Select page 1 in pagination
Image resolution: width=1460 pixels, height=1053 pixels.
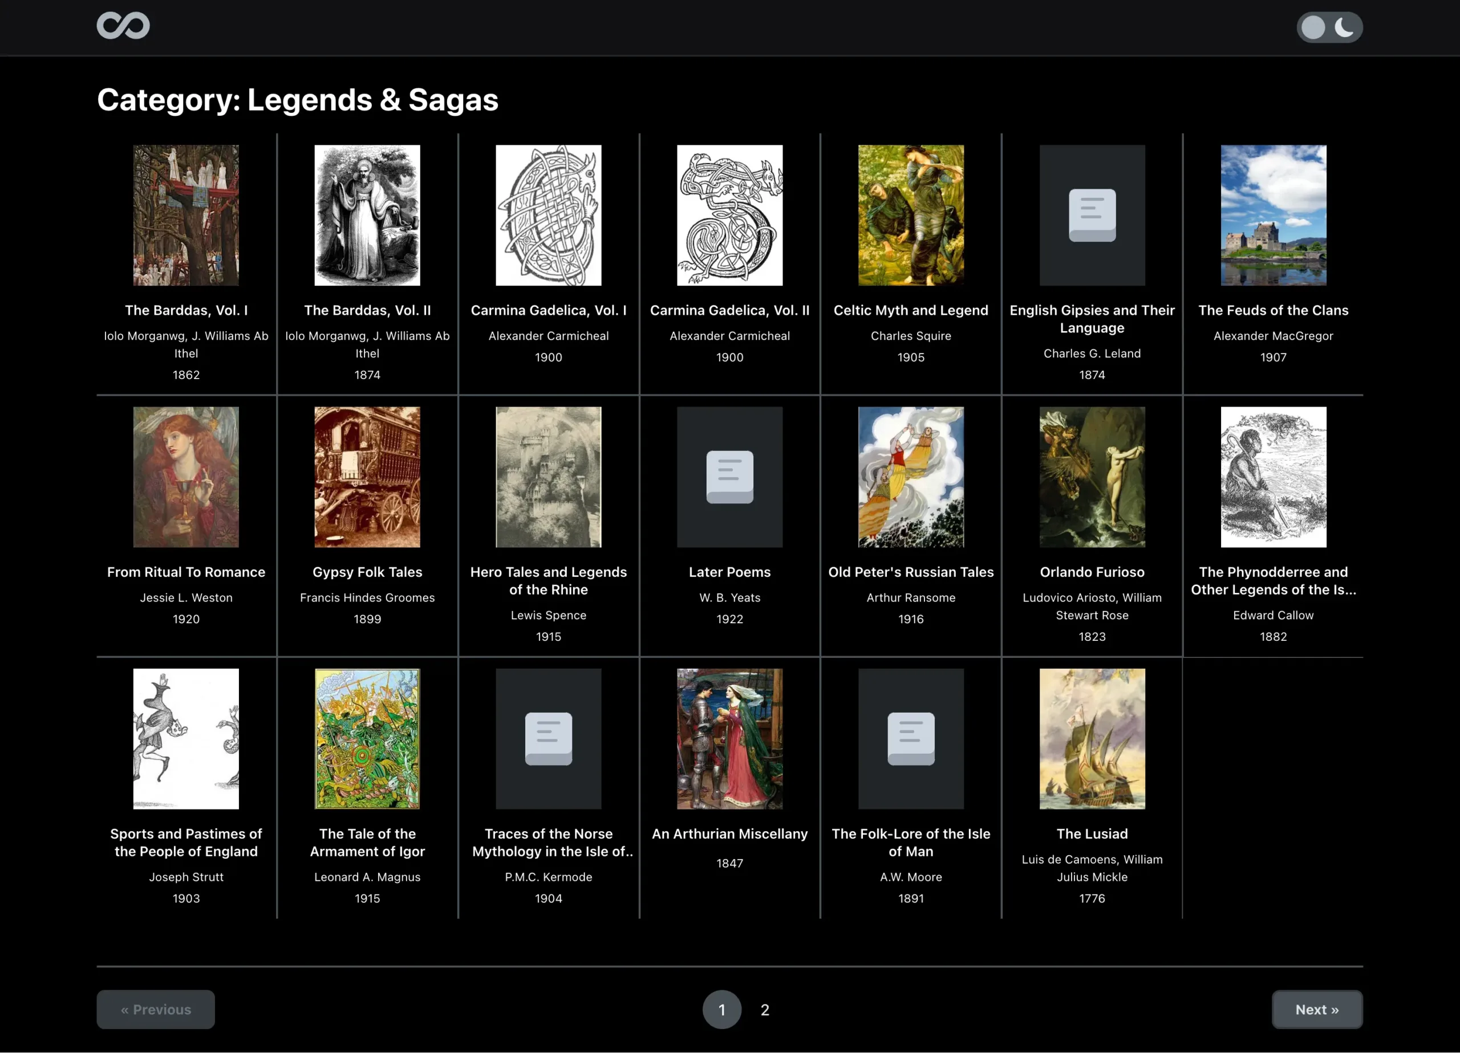click(x=721, y=1010)
